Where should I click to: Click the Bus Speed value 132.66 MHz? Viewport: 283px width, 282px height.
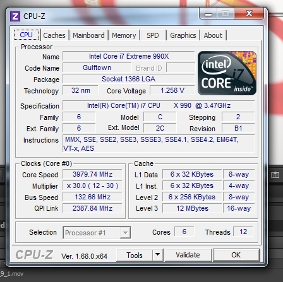[92, 197]
